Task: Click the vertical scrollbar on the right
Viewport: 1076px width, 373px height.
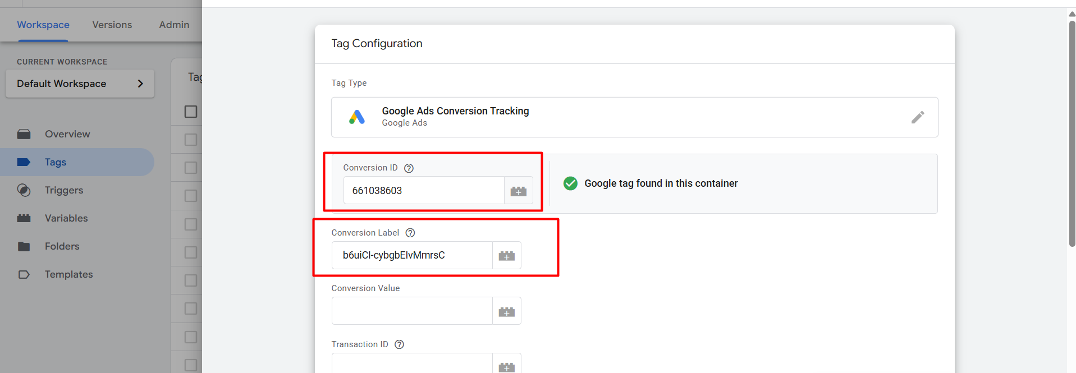Action: tap(1072, 135)
